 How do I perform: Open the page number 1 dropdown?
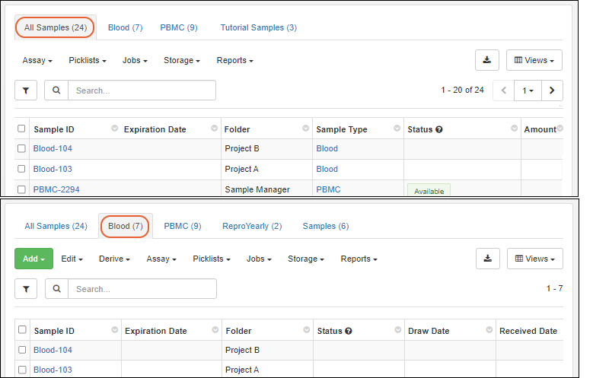(x=528, y=91)
